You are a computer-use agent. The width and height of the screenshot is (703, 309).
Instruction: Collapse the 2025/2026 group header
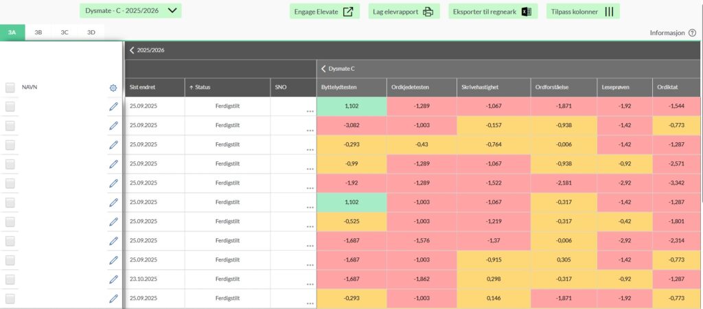coord(132,50)
